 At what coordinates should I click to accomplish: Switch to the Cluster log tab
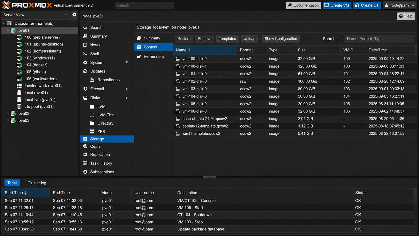click(37, 183)
